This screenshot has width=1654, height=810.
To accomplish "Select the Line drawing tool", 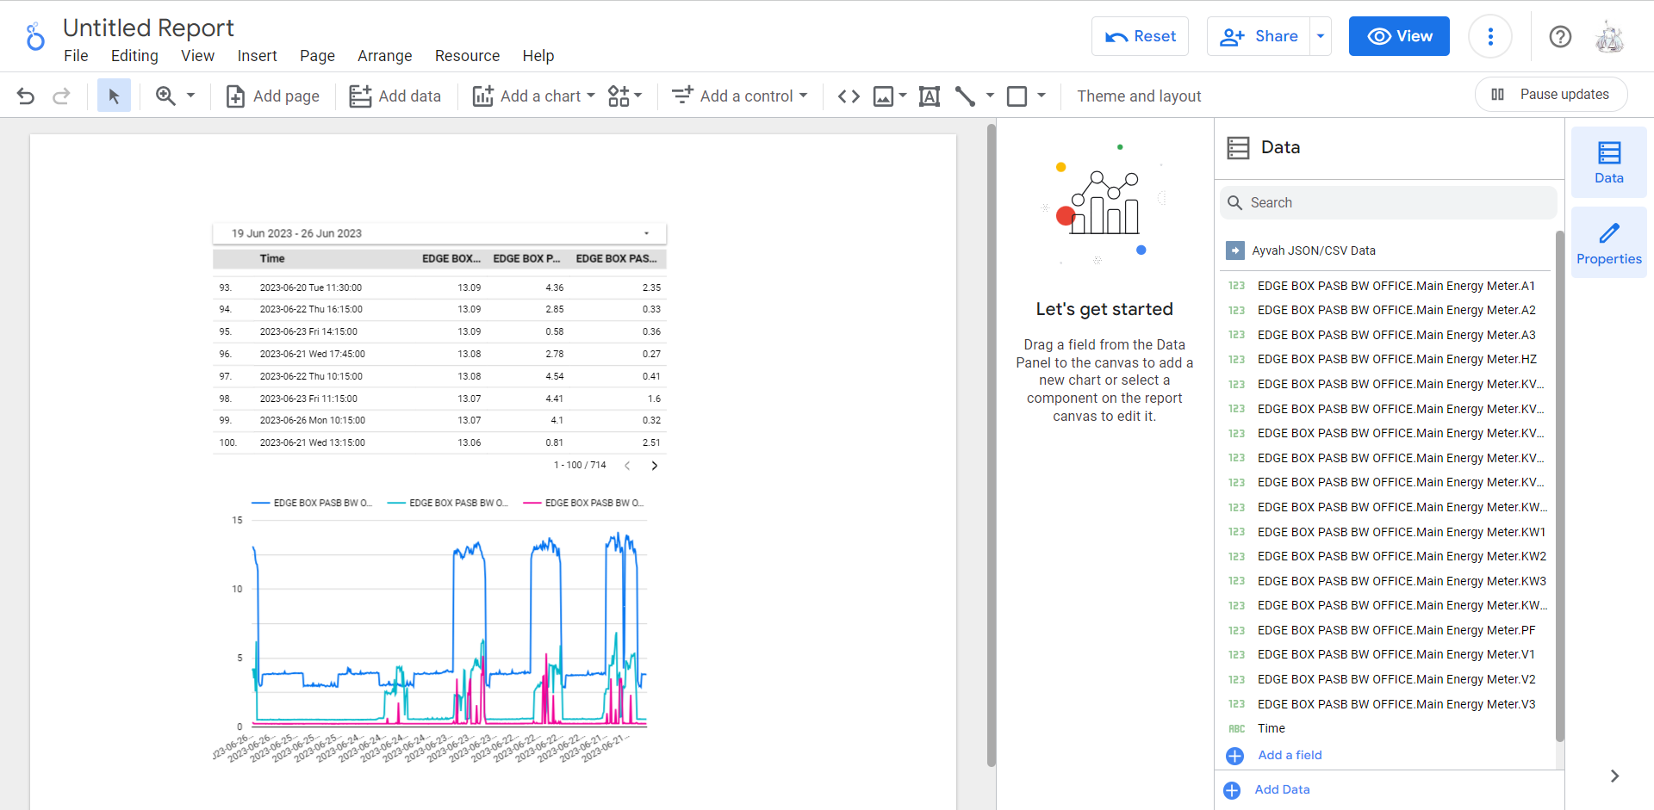I will tap(965, 96).
